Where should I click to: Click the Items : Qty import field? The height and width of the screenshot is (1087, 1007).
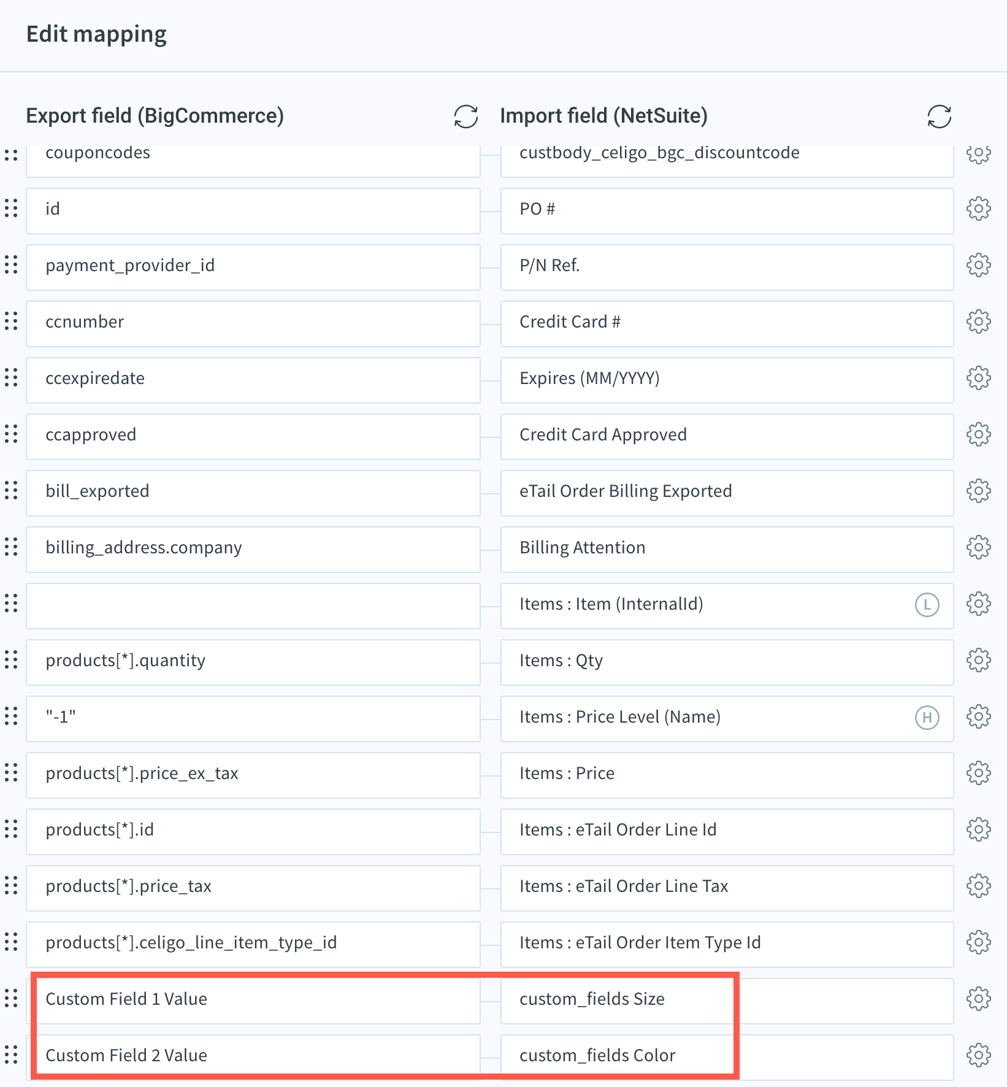[727, 663]
